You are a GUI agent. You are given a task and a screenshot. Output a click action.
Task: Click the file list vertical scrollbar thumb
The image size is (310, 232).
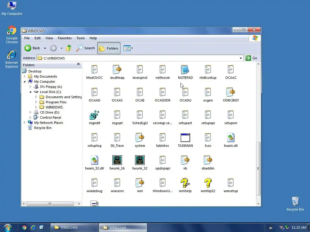[x=258, y=169]
